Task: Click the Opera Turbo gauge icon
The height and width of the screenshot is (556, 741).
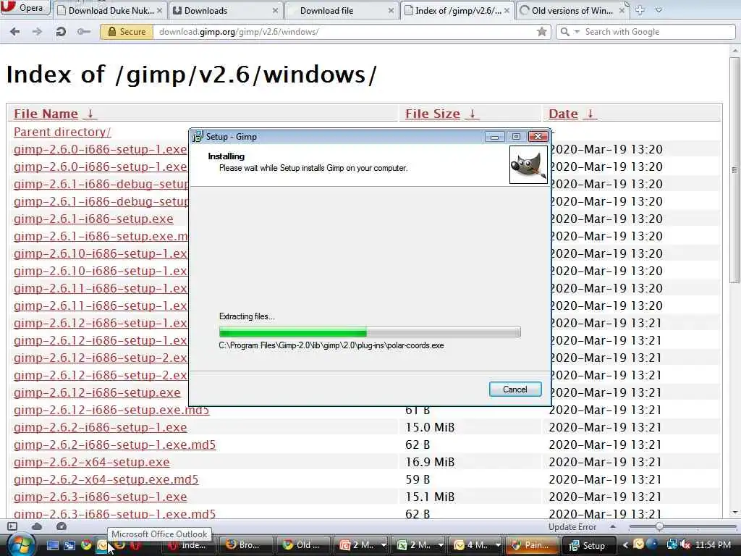Action: coord(61,526)
